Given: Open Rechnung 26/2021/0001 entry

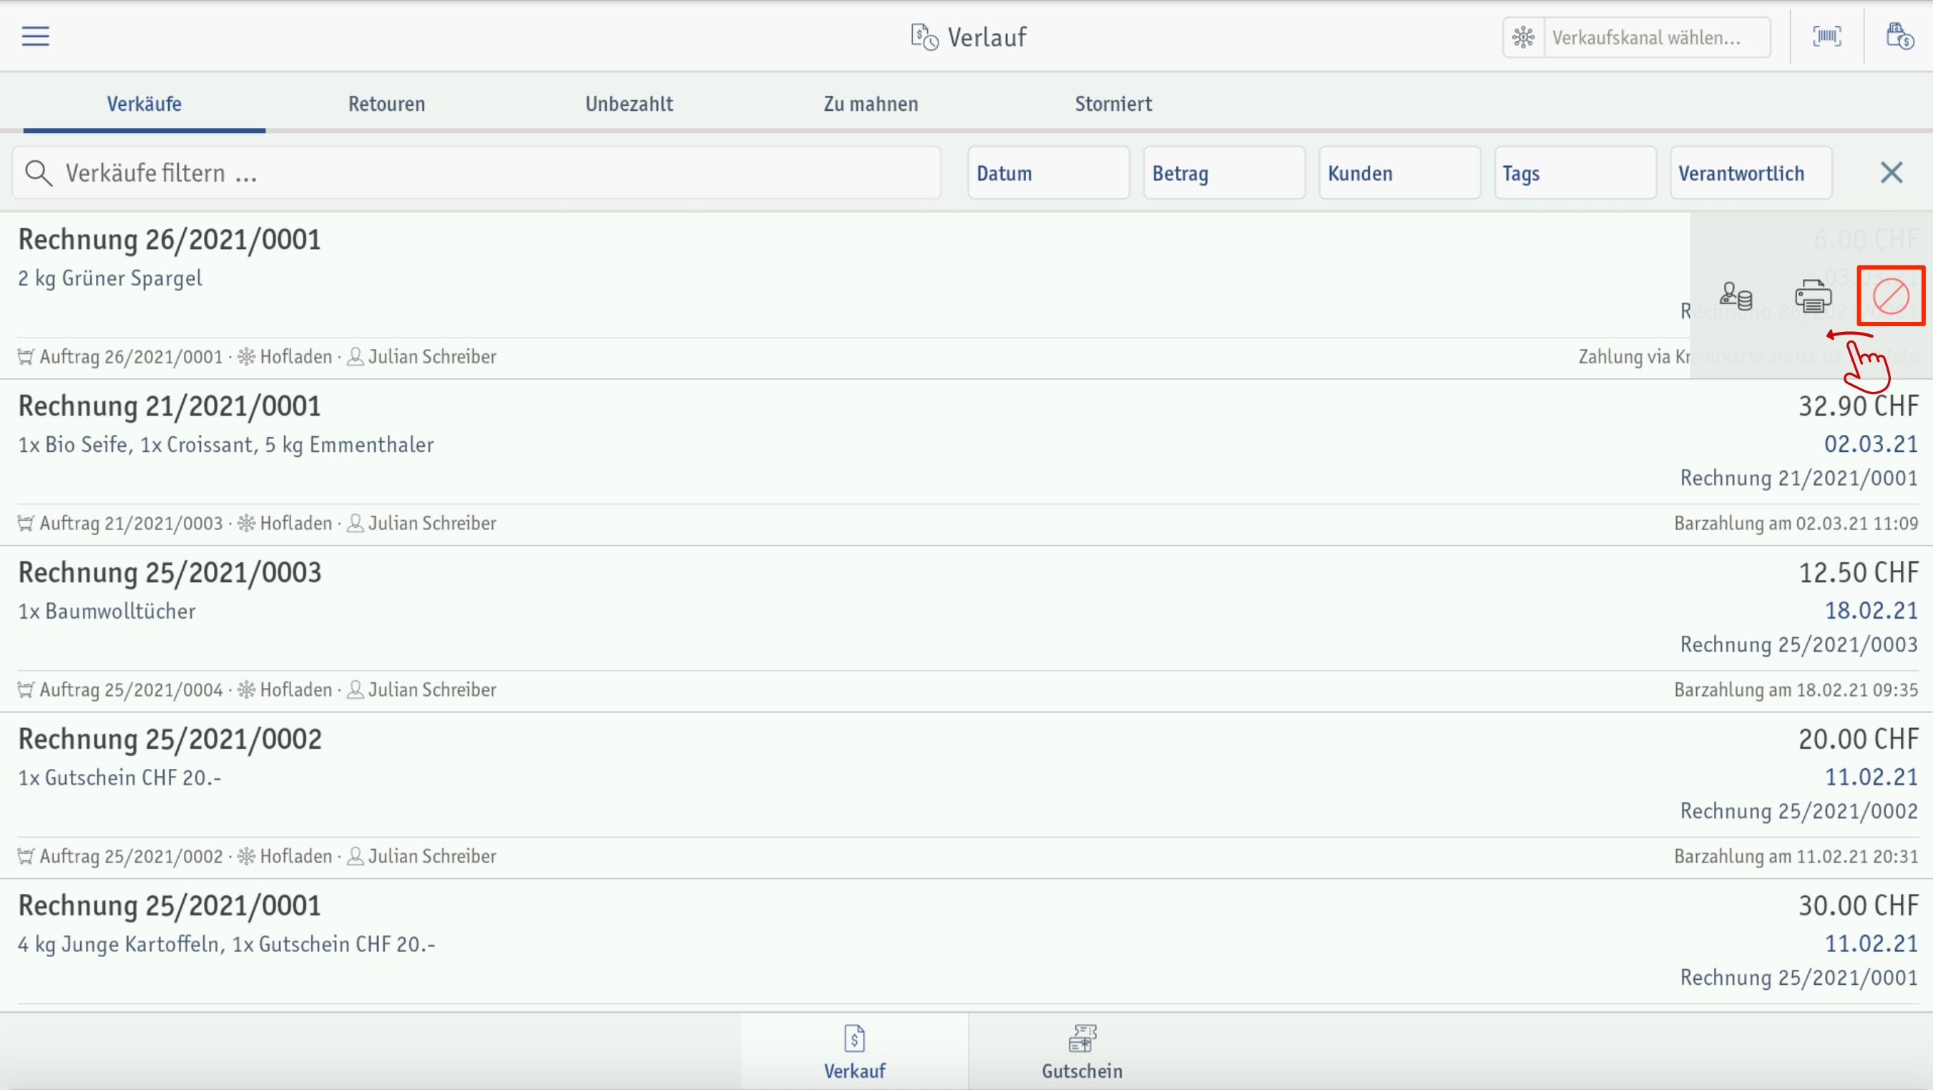Looking at the screenshot, I should click(x=966, y=295).
